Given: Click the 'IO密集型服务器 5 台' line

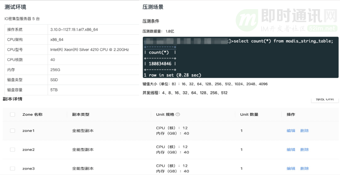Looking at the screenshot, I should pos(22,19).
